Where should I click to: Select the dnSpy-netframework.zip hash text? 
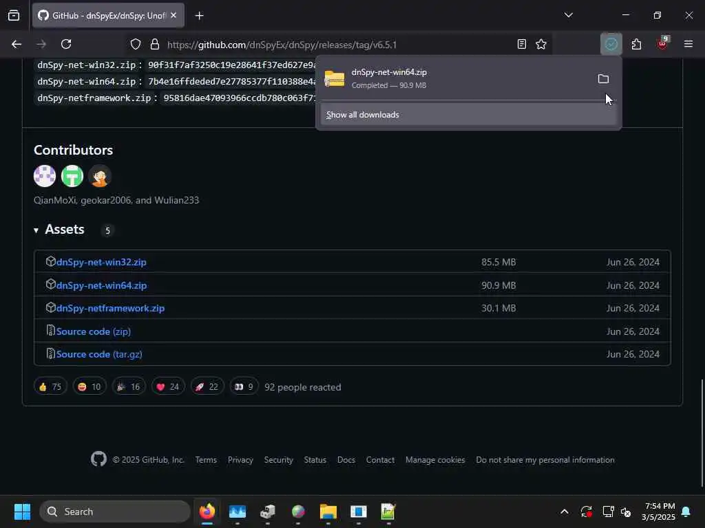[x=239, y=98]
